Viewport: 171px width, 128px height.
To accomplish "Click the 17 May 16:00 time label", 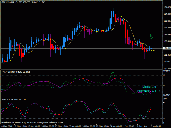I will (21, 126).
